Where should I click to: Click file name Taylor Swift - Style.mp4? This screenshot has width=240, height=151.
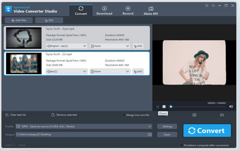click(60, 29)
